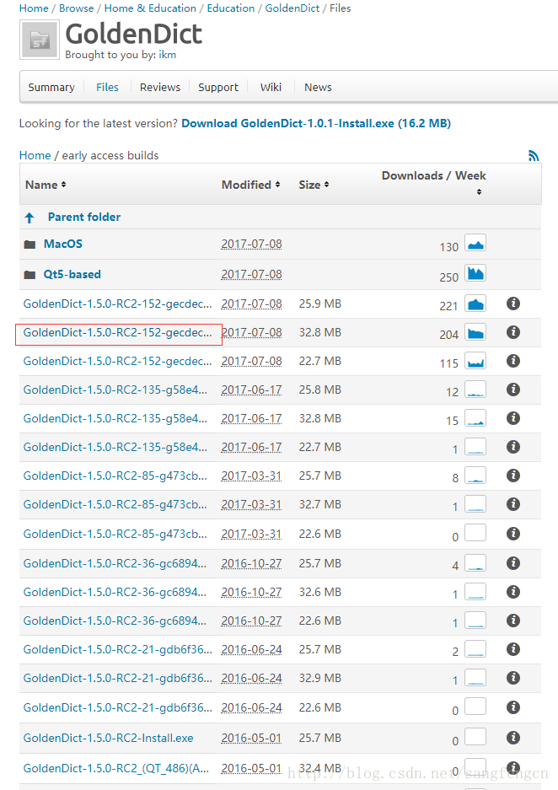The height and width of the screenshot is (790, 558).
Task: Open download chart showing 15 weekly downloads
Action: pyautogui.click(x=475, y=418)
